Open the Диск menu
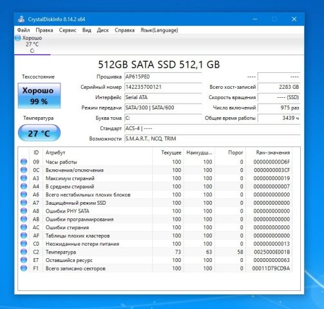 point(103,30)
